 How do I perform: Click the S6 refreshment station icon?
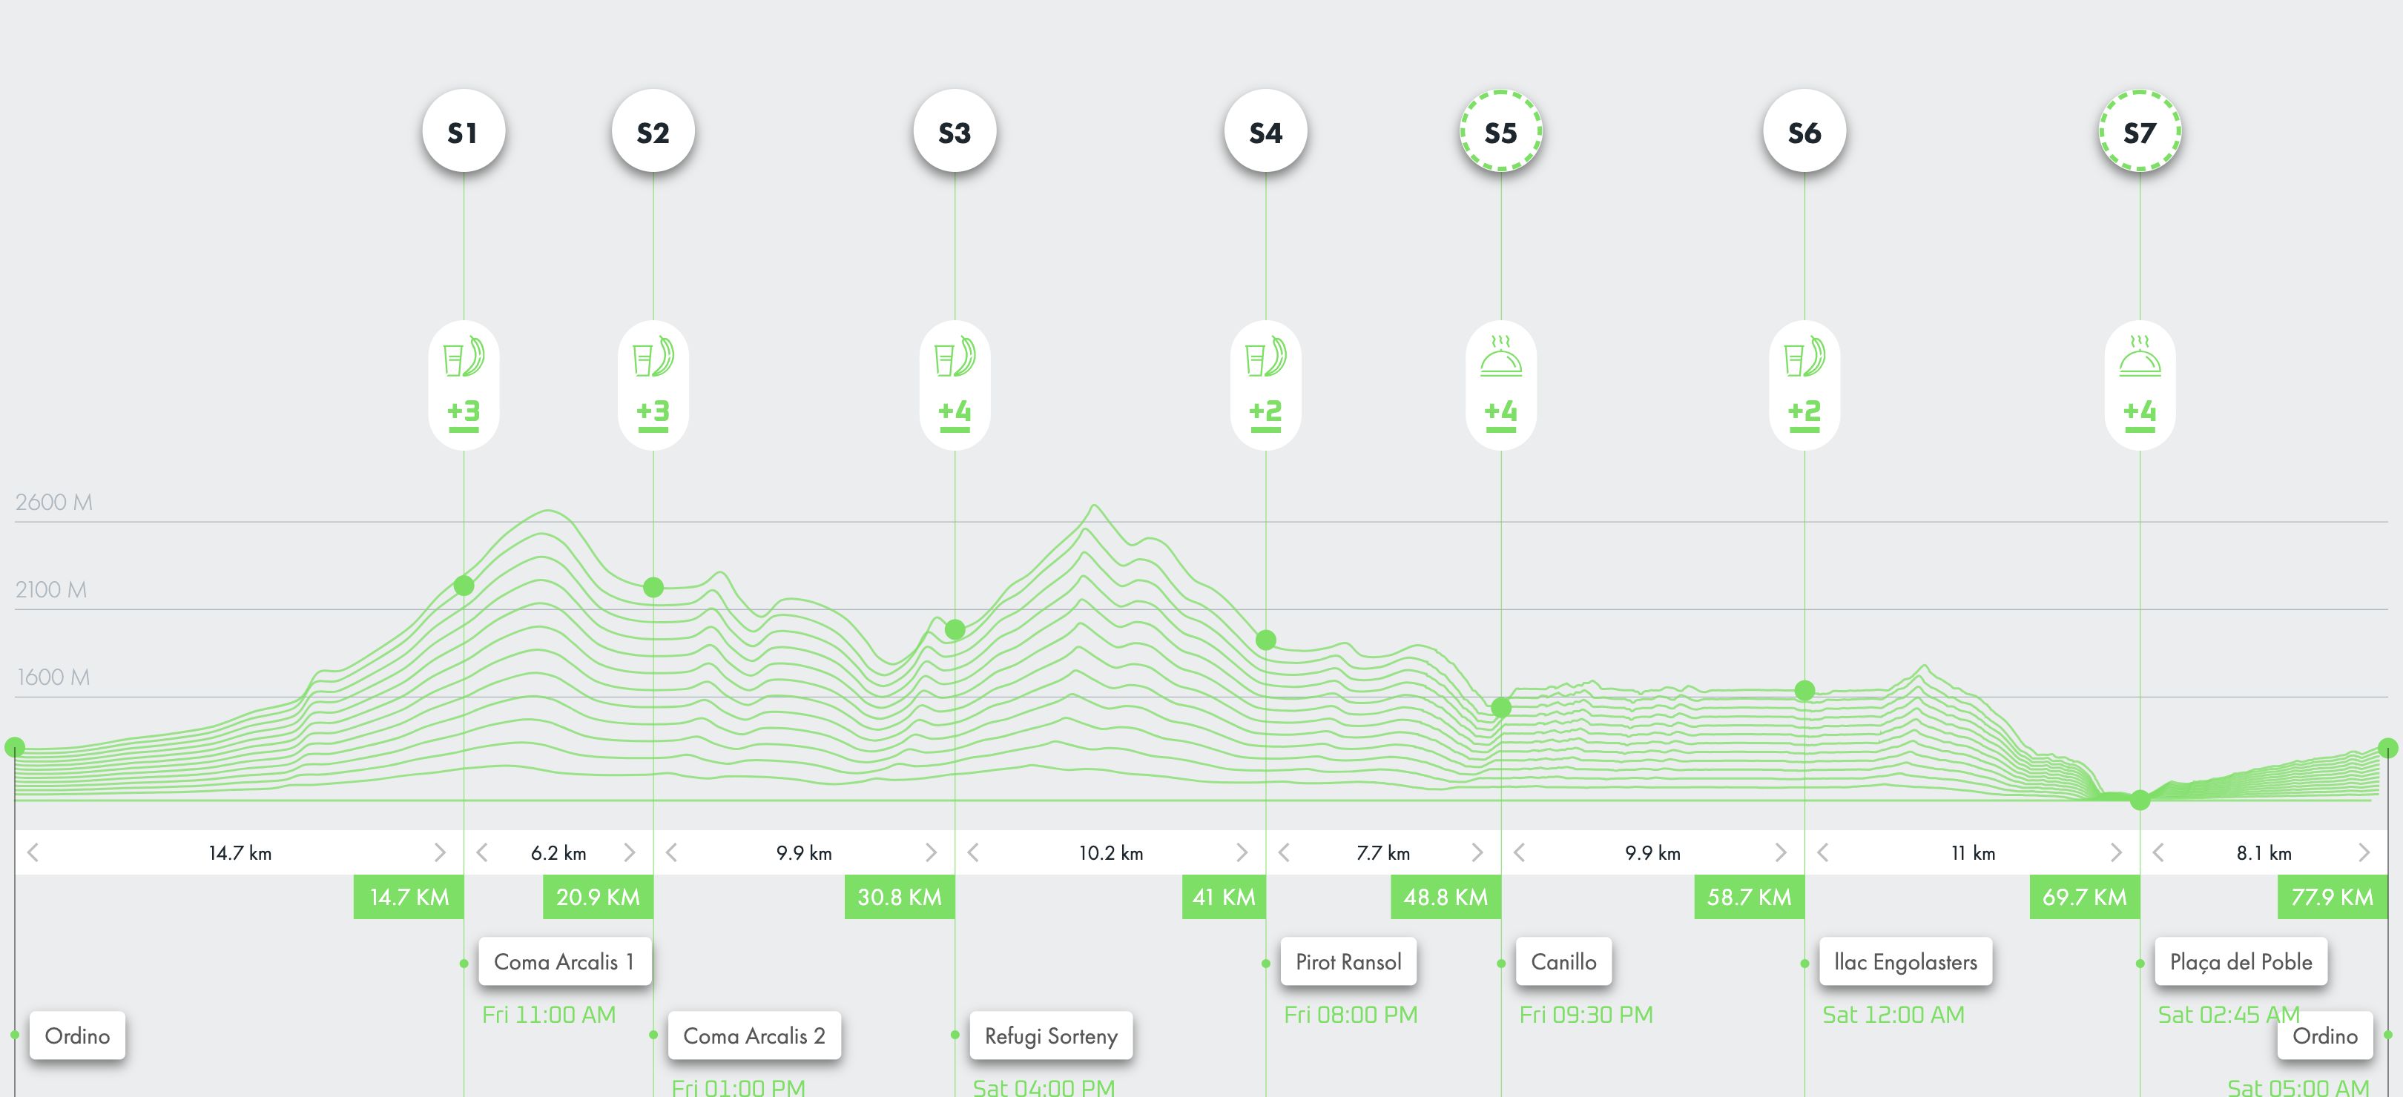pos(1804,357)
